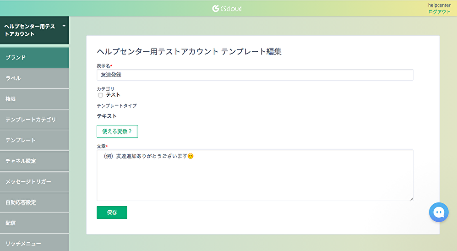Focus the 表示名 input field
The height and width of the screenshot is (251, 457).
tap(255, 75)
